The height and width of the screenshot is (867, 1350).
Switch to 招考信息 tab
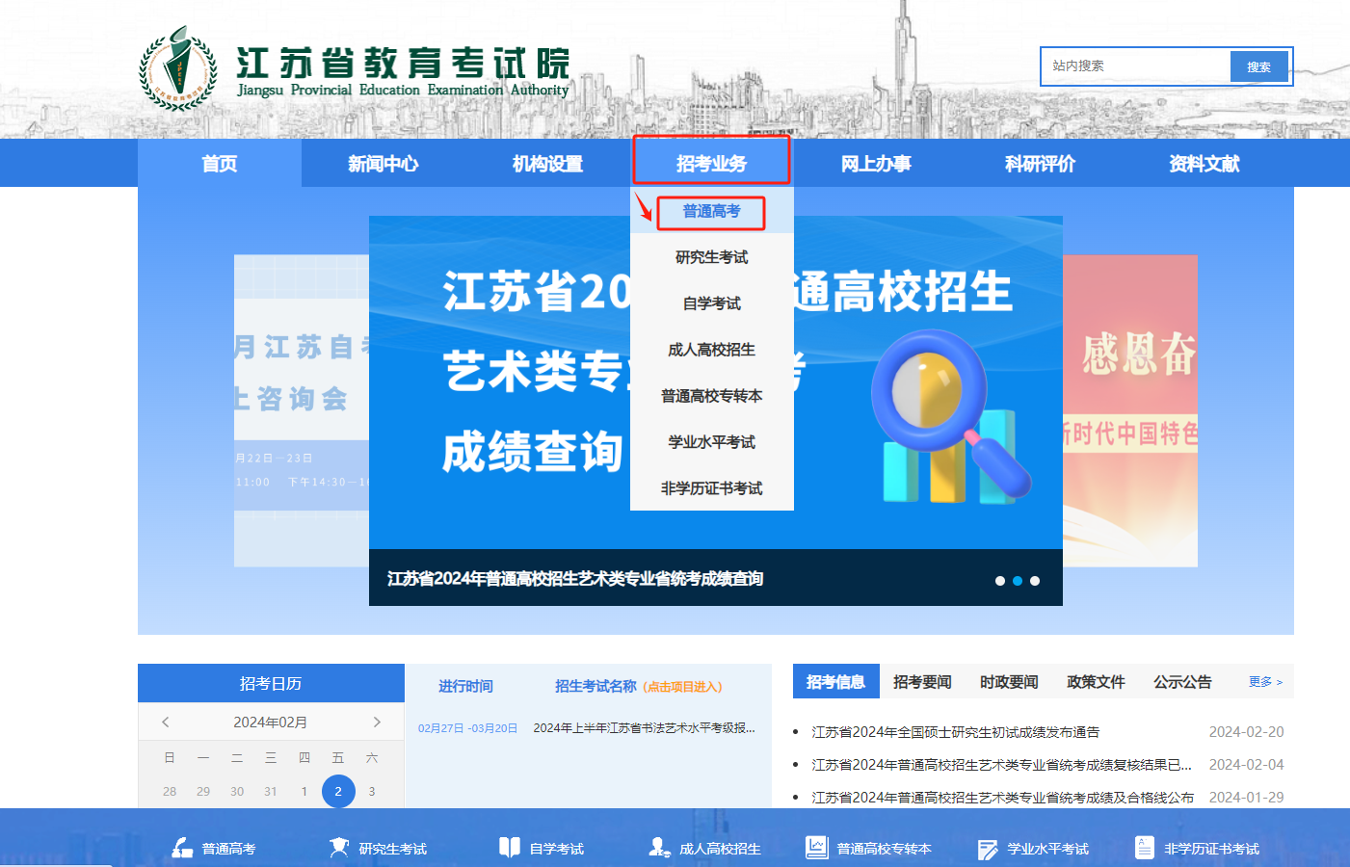coord(835,681)
